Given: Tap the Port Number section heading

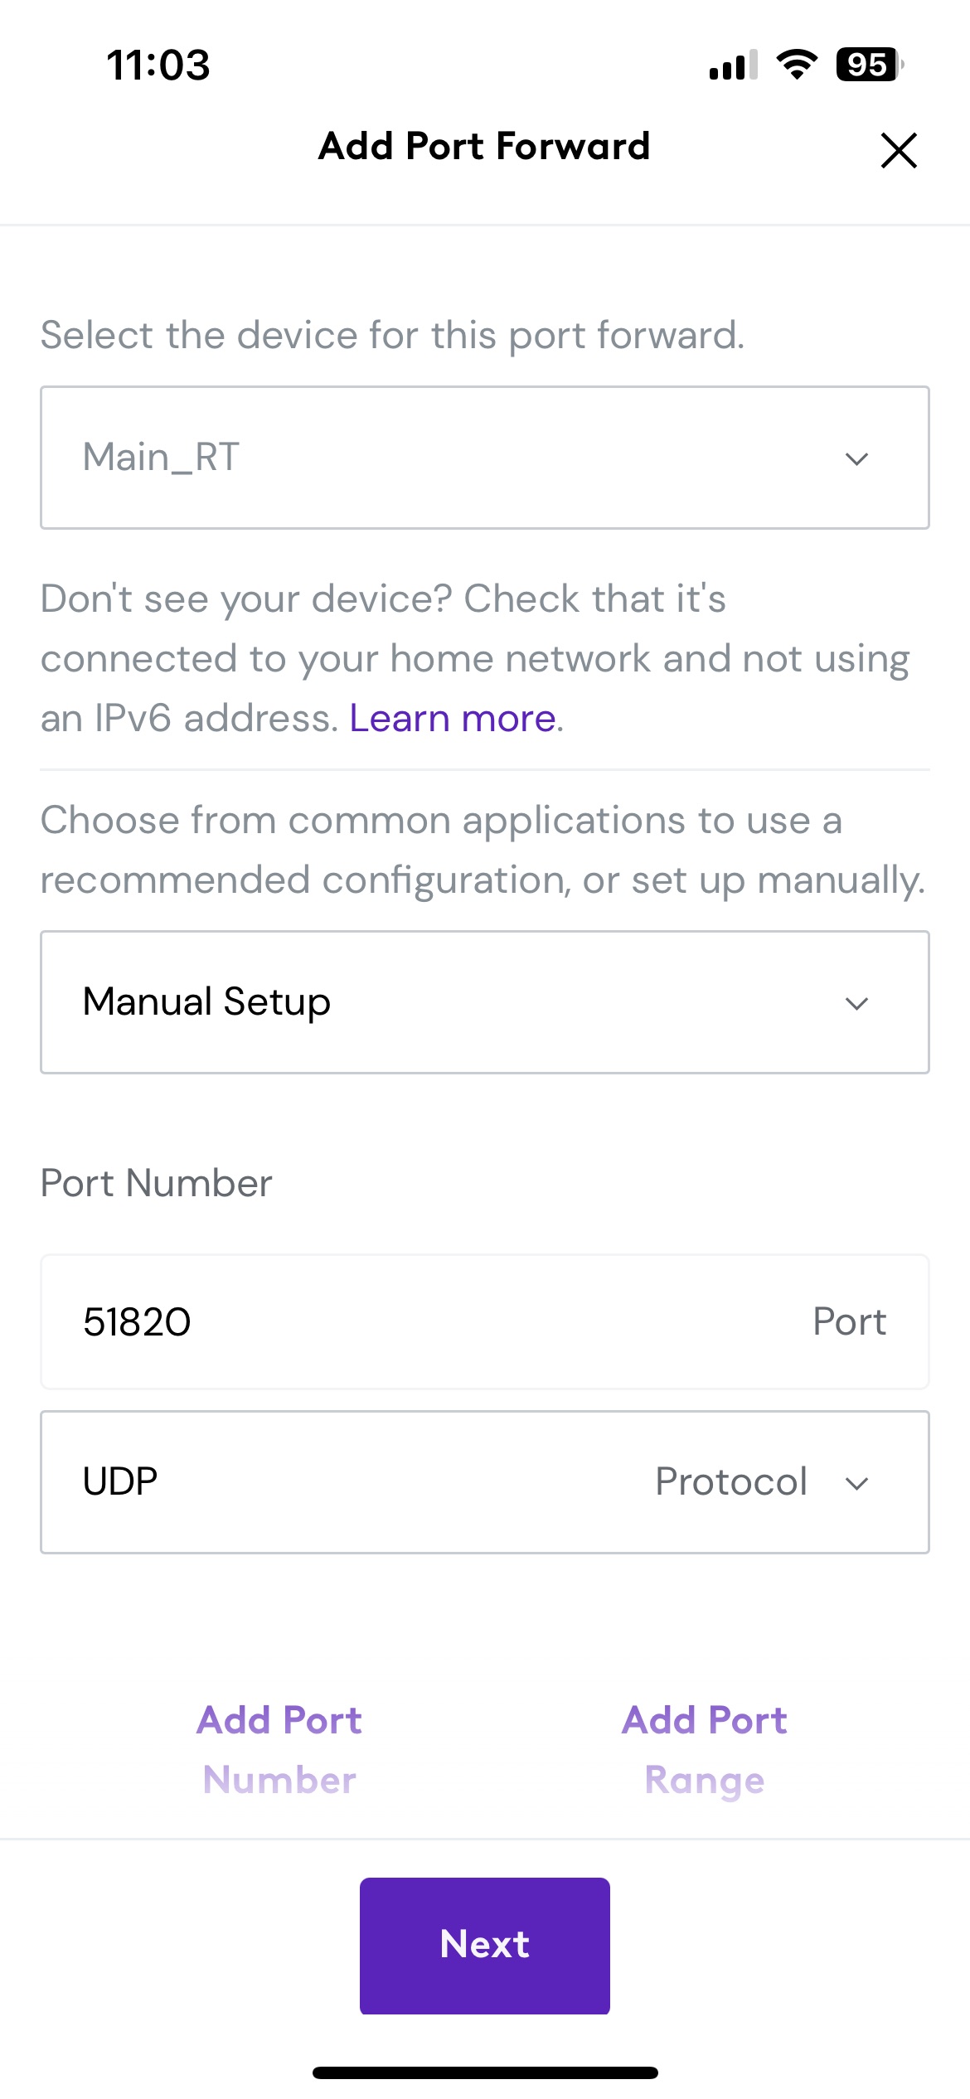Looking at the screenshot, I should click(x=155, y=1184).
